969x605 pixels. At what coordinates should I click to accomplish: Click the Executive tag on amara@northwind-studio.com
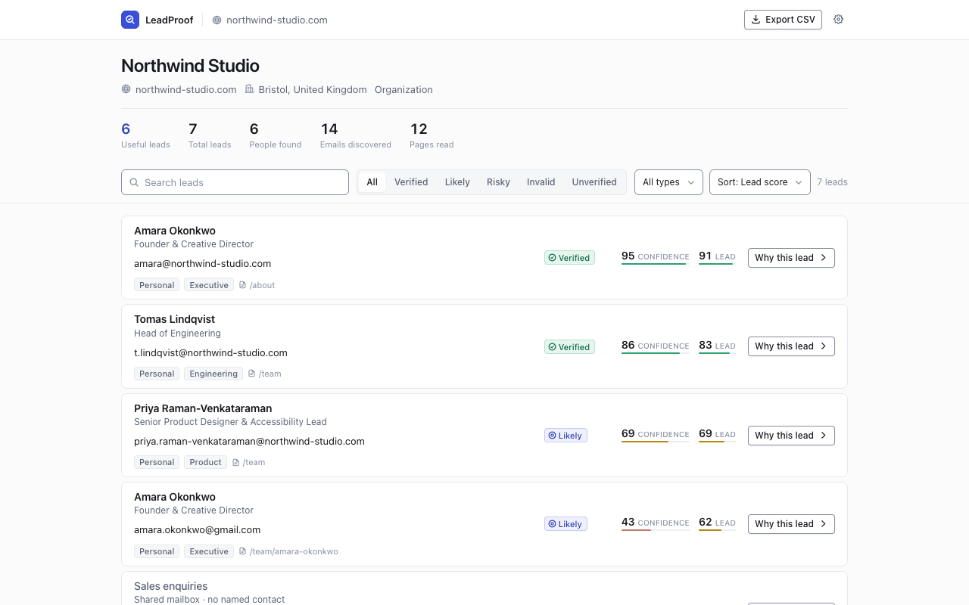pos(209,285)
